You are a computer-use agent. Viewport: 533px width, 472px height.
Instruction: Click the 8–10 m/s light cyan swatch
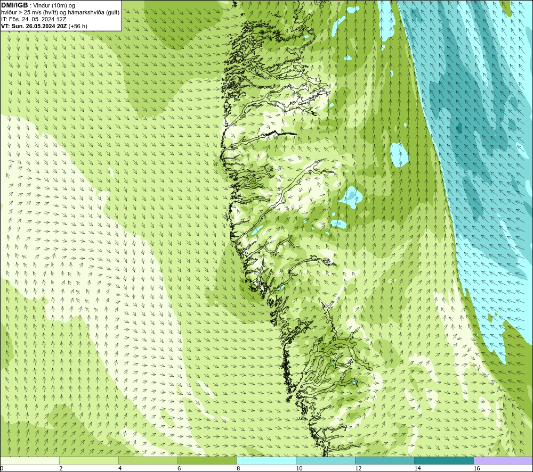pyautogui.click(x=266, y=460)
